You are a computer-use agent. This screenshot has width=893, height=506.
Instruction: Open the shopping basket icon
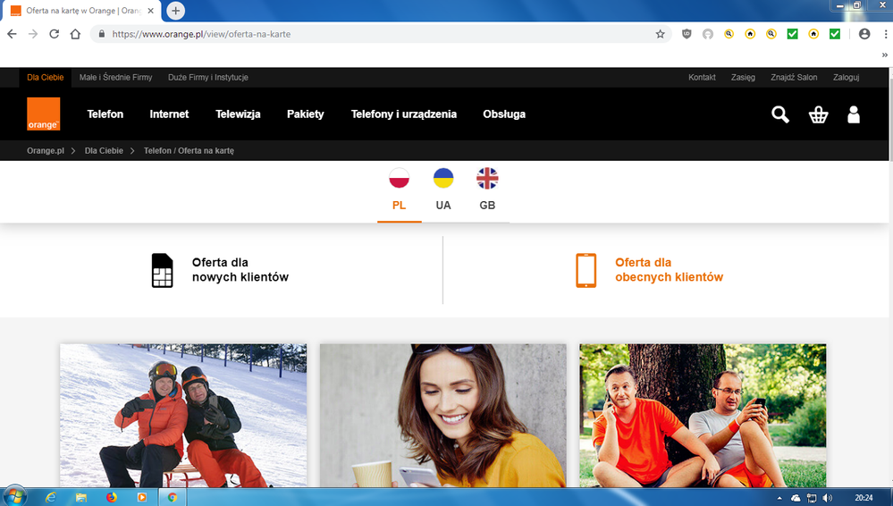[819, 114]
